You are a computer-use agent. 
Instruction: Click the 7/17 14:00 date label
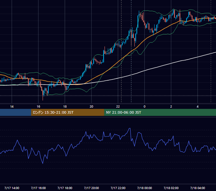click(x=12, y=188)
